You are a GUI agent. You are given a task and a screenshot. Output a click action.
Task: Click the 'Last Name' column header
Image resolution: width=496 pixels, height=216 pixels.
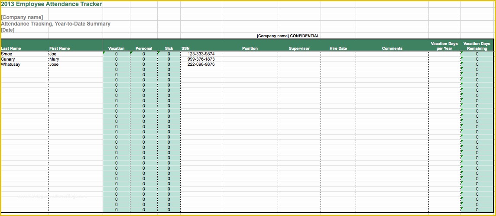click(11, 48)
